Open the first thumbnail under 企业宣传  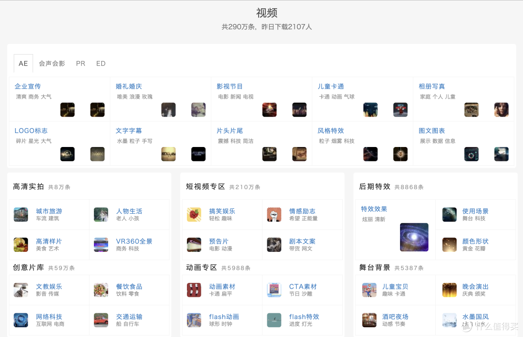click(x=67, y=110)
